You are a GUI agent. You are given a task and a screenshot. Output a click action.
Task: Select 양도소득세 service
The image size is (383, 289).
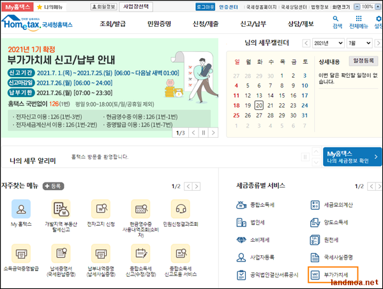[329, 223]
